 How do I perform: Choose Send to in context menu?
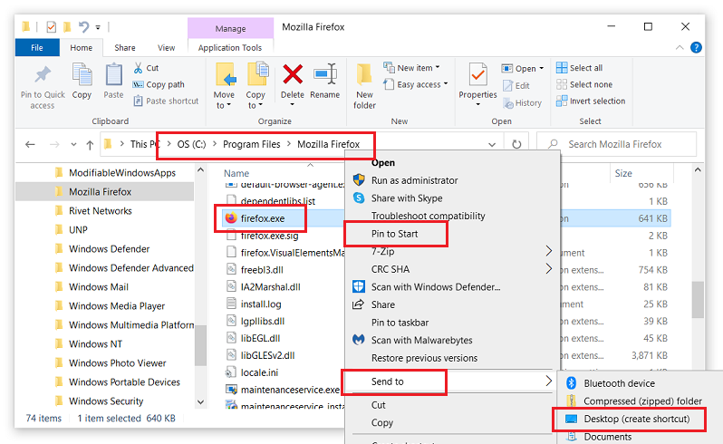(450, 381)
